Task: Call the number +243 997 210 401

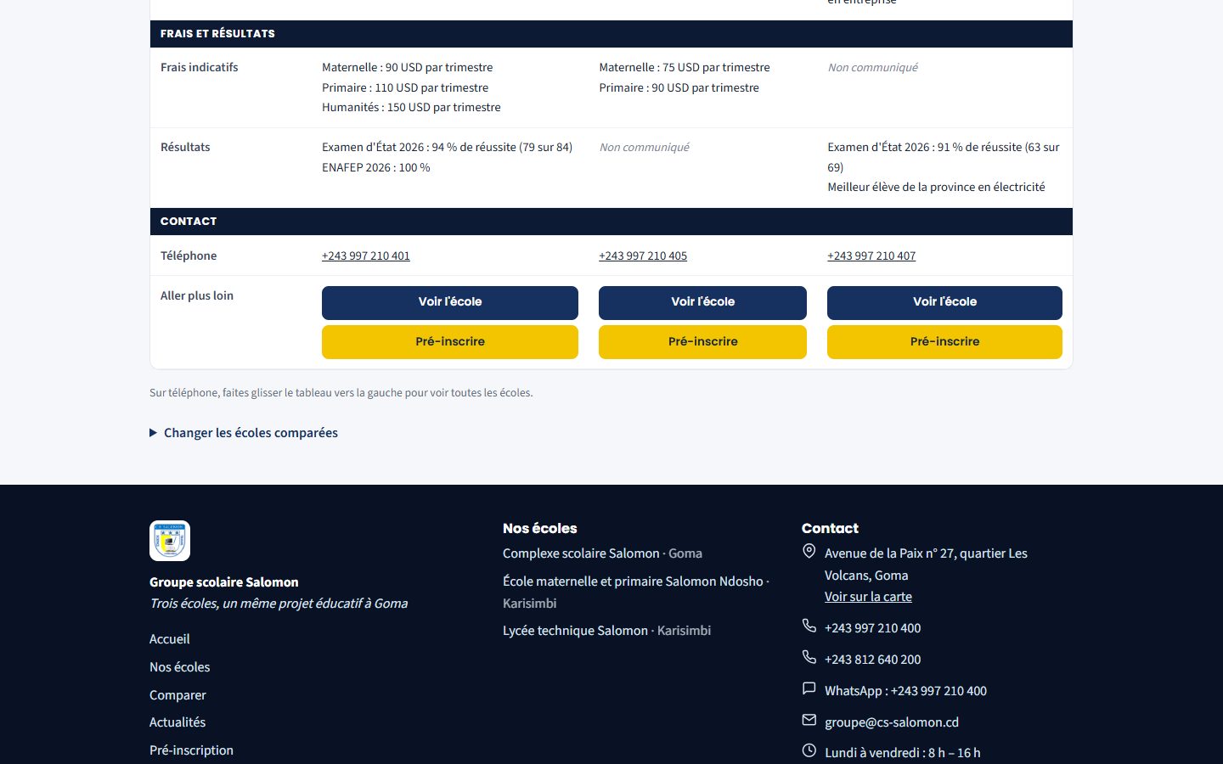Action: (x=366, y=256)
